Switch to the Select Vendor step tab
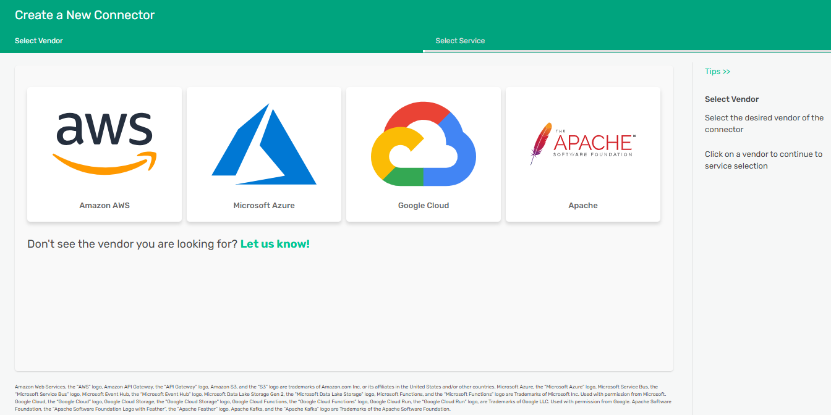This screenshot has width=831, height=415. 39,41
